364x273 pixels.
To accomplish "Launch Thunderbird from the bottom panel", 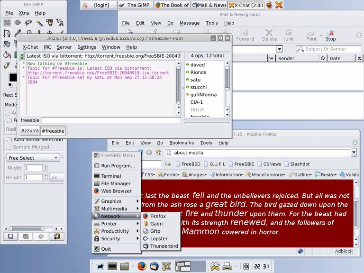I will (154, 266).
